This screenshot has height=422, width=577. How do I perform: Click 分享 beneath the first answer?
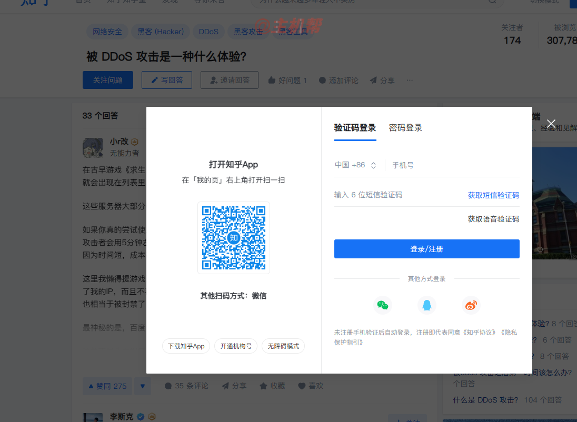[234, 386]
